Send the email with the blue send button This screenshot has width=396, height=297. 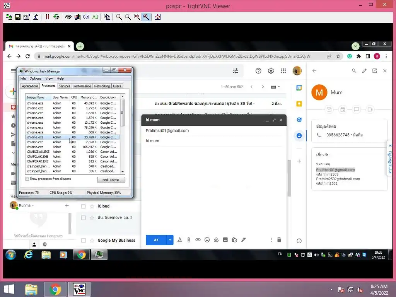pos(156,240)
